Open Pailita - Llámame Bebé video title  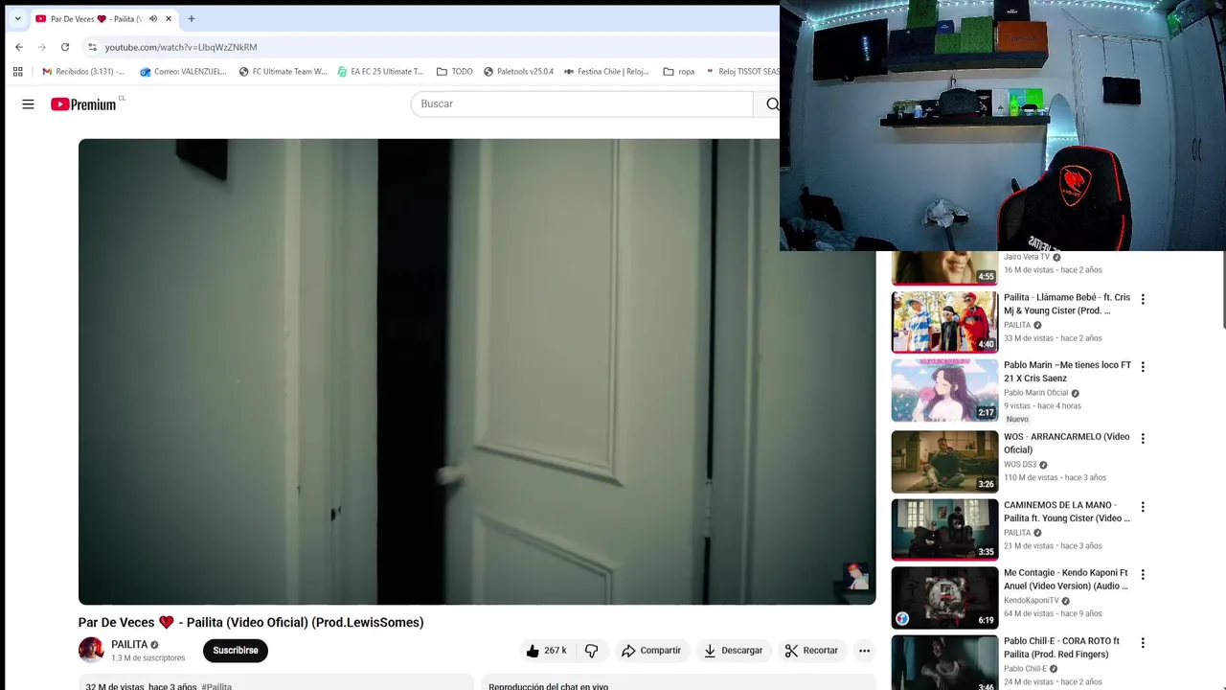pos(1067,304)
